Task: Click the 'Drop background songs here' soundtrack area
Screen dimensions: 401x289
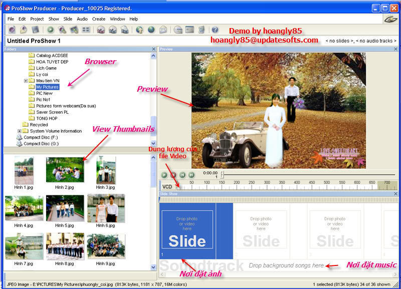Action: pyautogui.click(x=286, y=266)
